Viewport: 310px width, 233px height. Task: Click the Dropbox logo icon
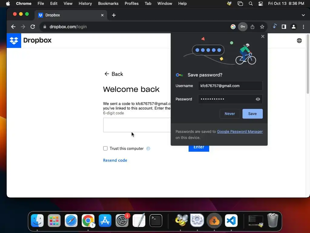click(14, 41)
